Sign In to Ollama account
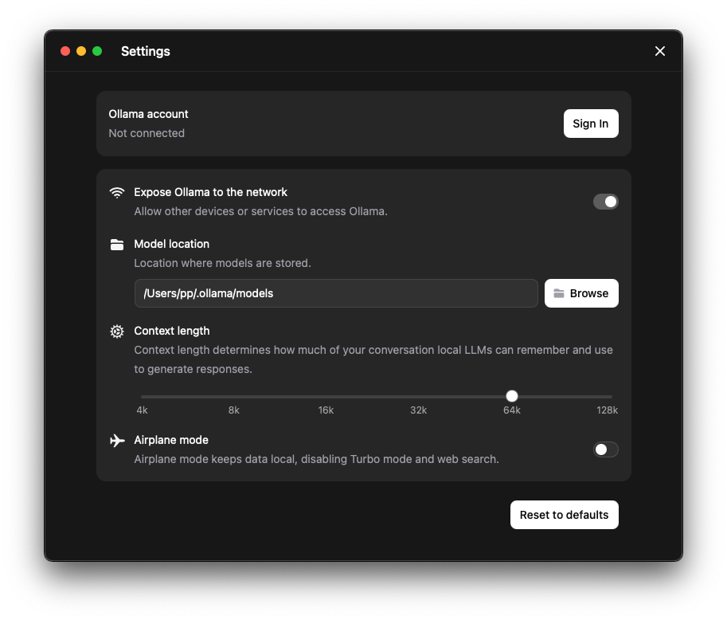The height and width of the screenshot is (620, 727). pos(591,124)
